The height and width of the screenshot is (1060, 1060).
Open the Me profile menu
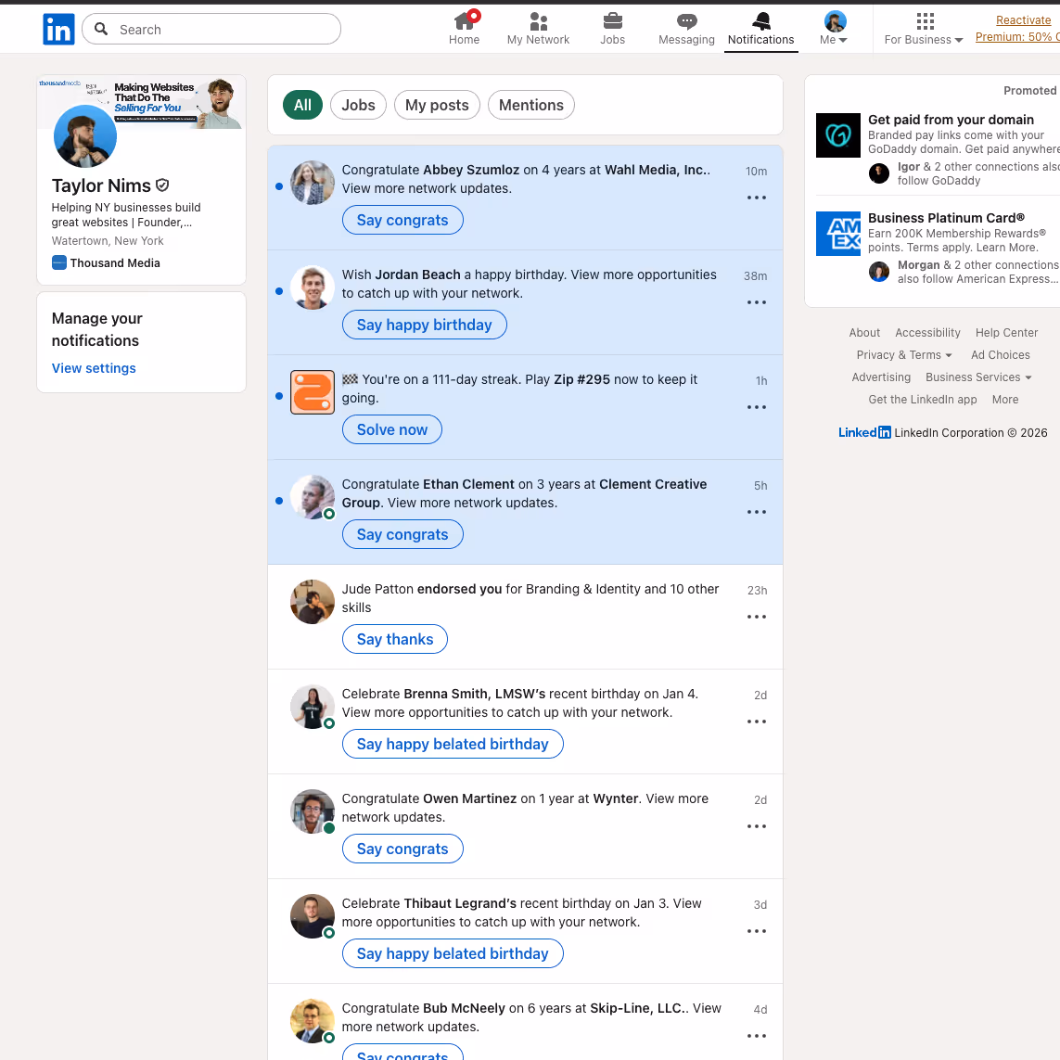point(834,29)
